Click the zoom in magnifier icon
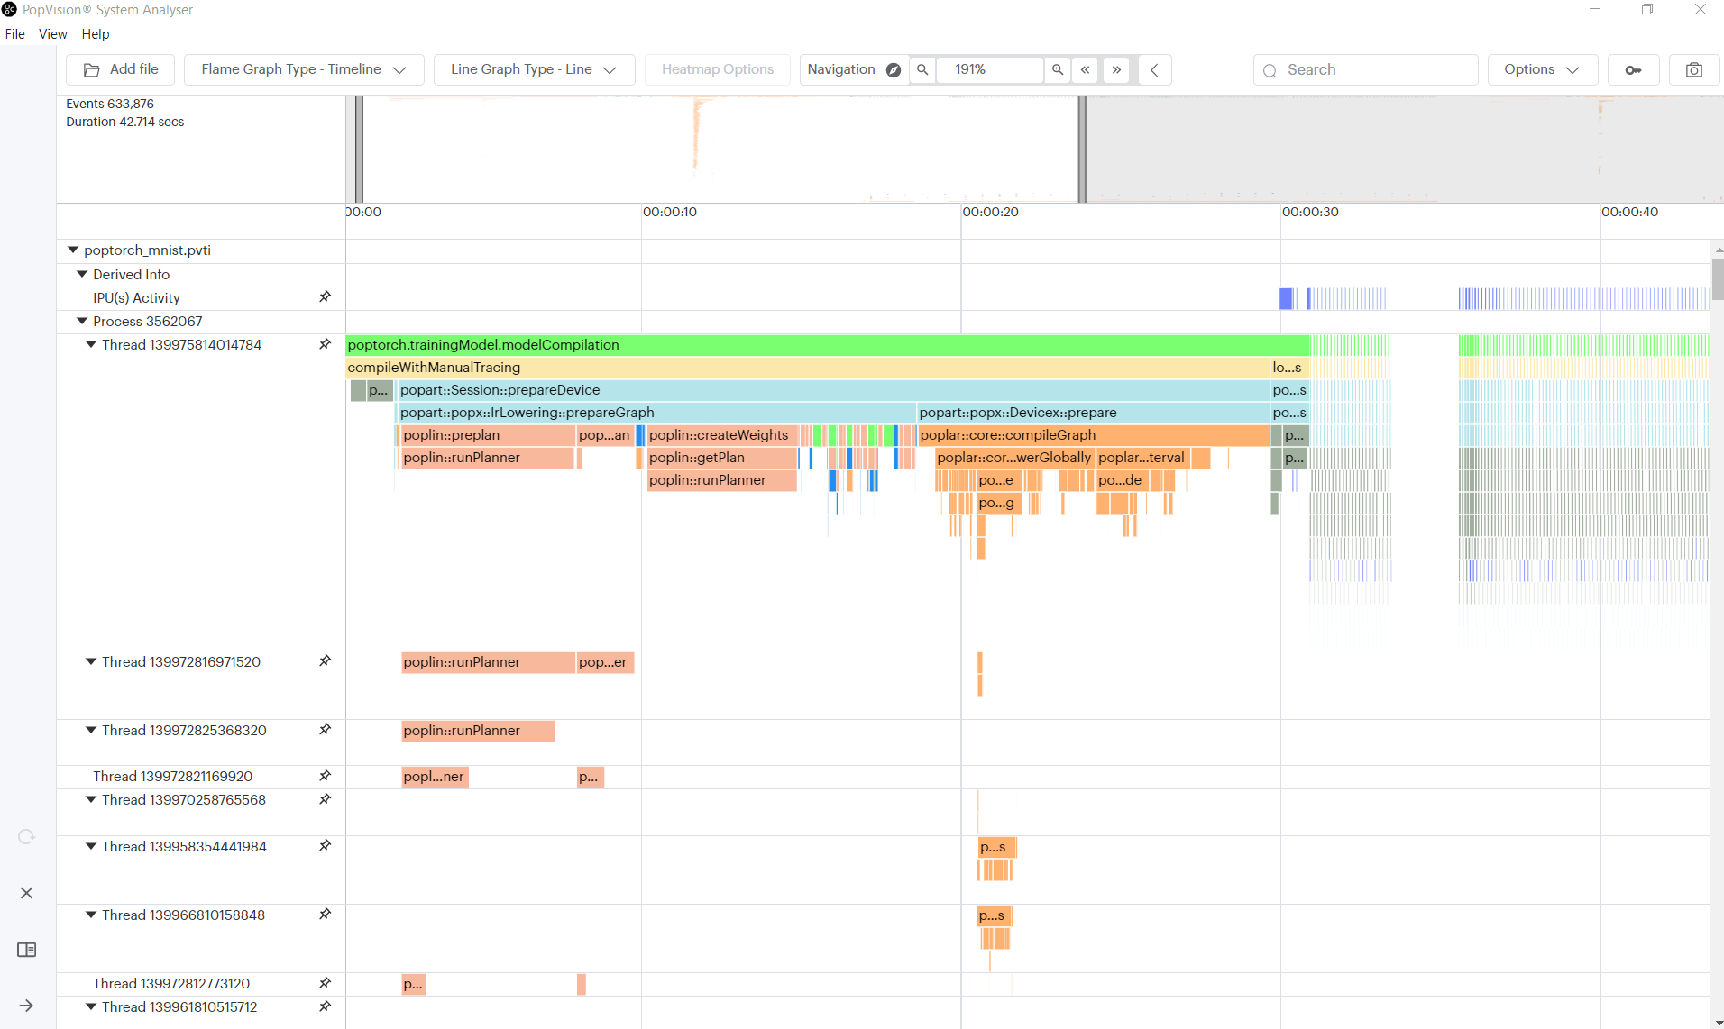 (x=1058, y=69)
